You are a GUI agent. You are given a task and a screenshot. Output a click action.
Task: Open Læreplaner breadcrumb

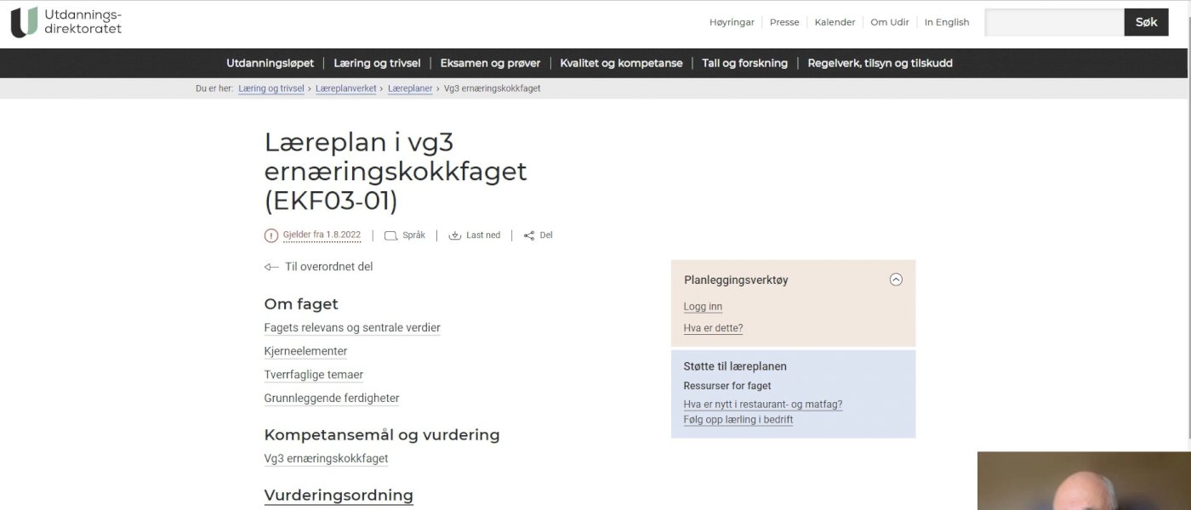(410, 88)
